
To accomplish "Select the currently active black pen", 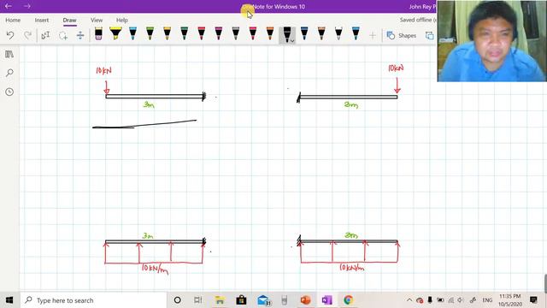I will click(x=286, y=34).
